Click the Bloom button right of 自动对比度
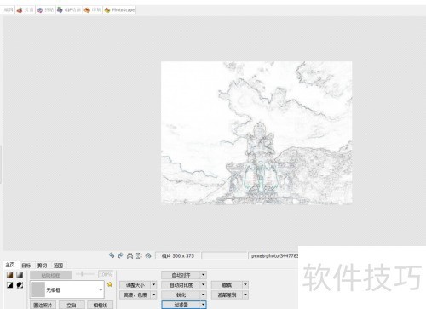The width and height of the screenshot is (426, 309). 227,285
